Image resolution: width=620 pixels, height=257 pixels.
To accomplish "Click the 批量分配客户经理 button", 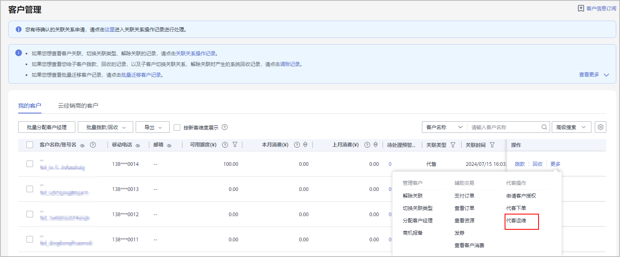I will 47,127.
